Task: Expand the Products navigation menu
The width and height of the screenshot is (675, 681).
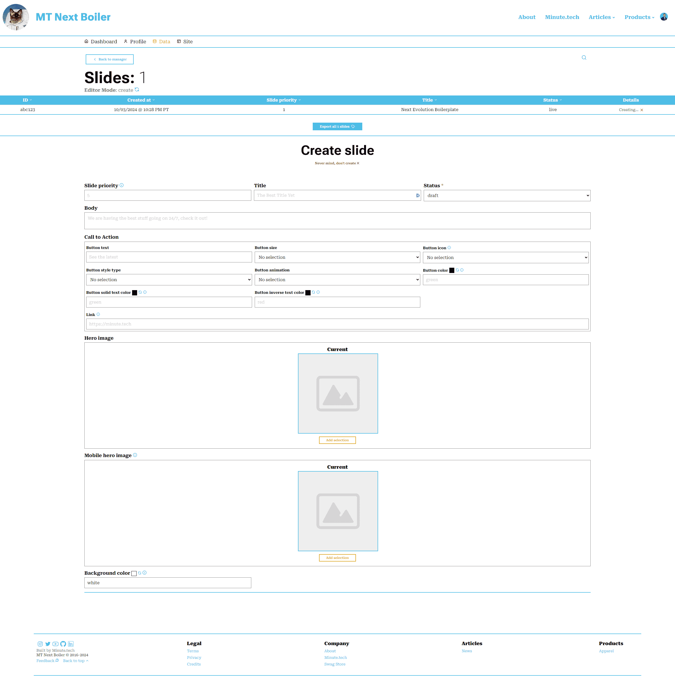Action: 639,17
